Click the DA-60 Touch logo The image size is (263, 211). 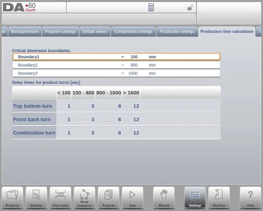click(x=19, y=8)
